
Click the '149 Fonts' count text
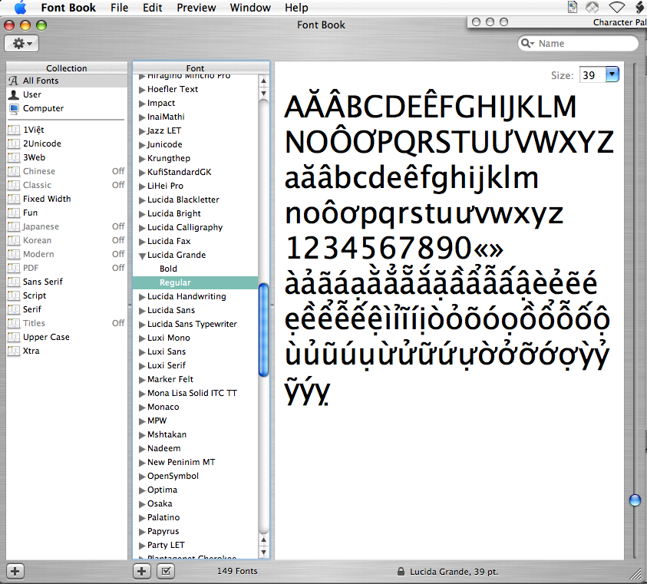pyautogui.click(x=237, y=571)
